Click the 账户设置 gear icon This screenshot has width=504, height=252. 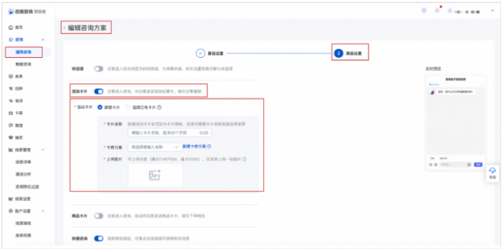[11, 211]
